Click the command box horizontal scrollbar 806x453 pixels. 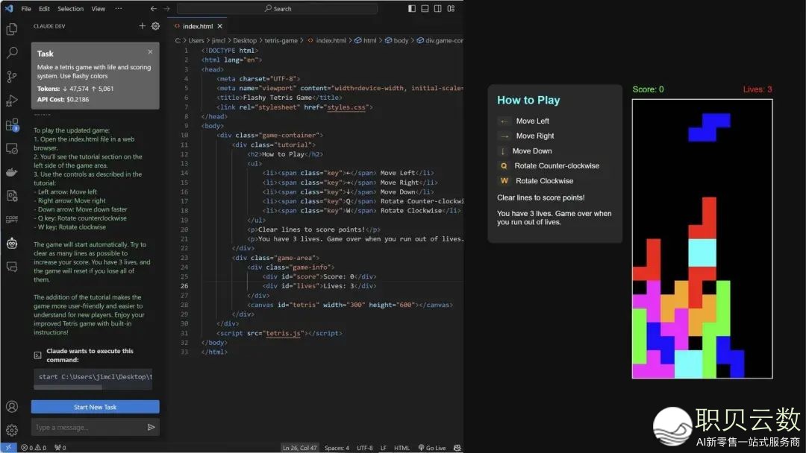67,387
